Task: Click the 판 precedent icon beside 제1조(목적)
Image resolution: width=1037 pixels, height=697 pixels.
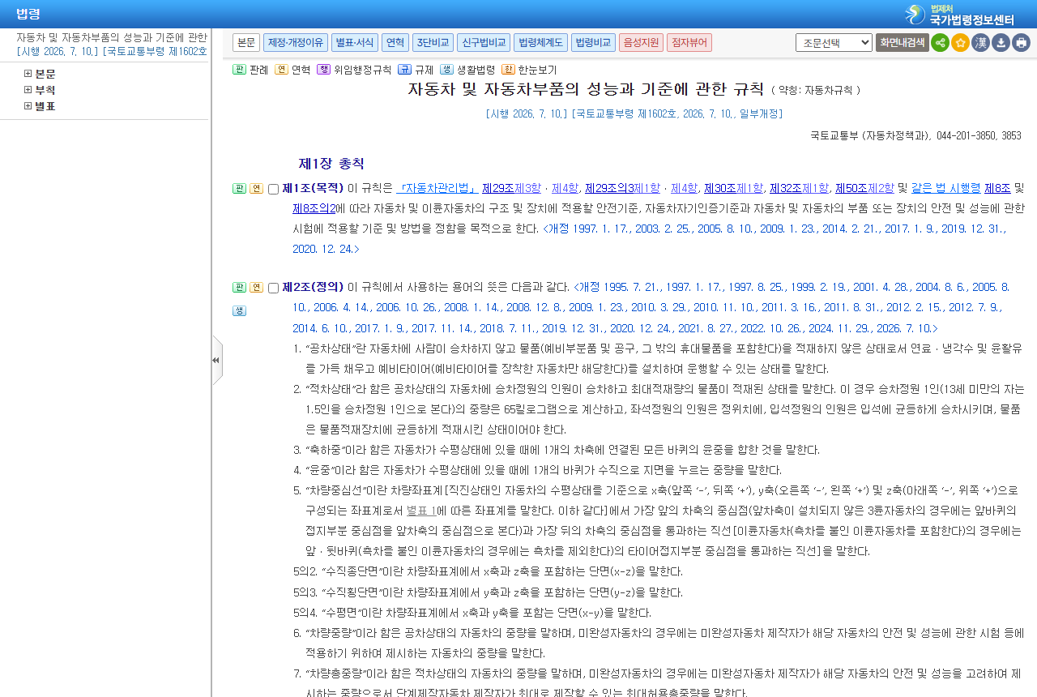Action: click(x=239, y=188)
